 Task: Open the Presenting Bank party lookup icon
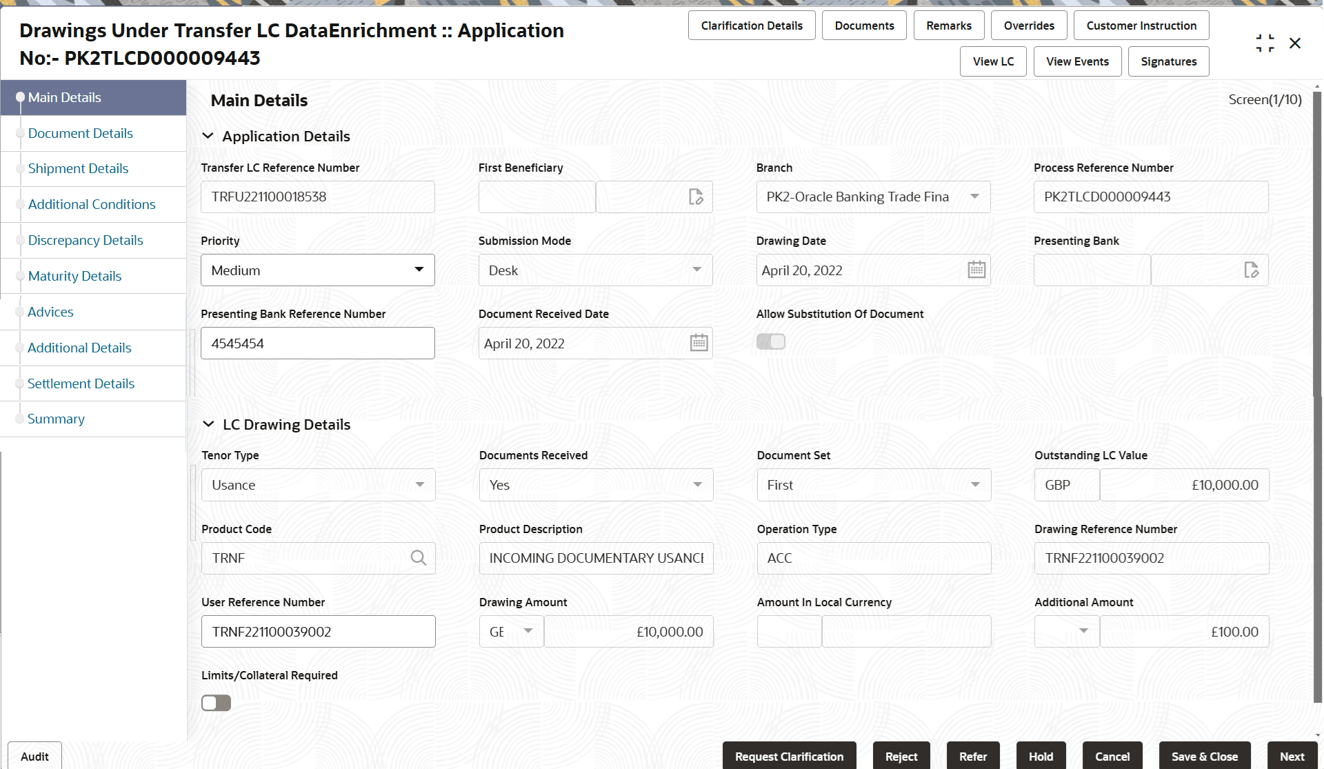click(x=1252, y=270)
